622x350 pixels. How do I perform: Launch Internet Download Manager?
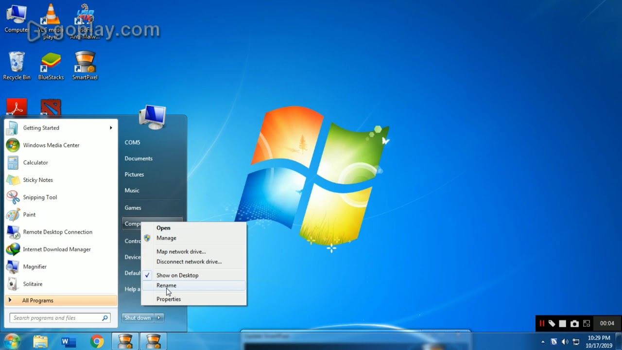(x=61, y=249)
